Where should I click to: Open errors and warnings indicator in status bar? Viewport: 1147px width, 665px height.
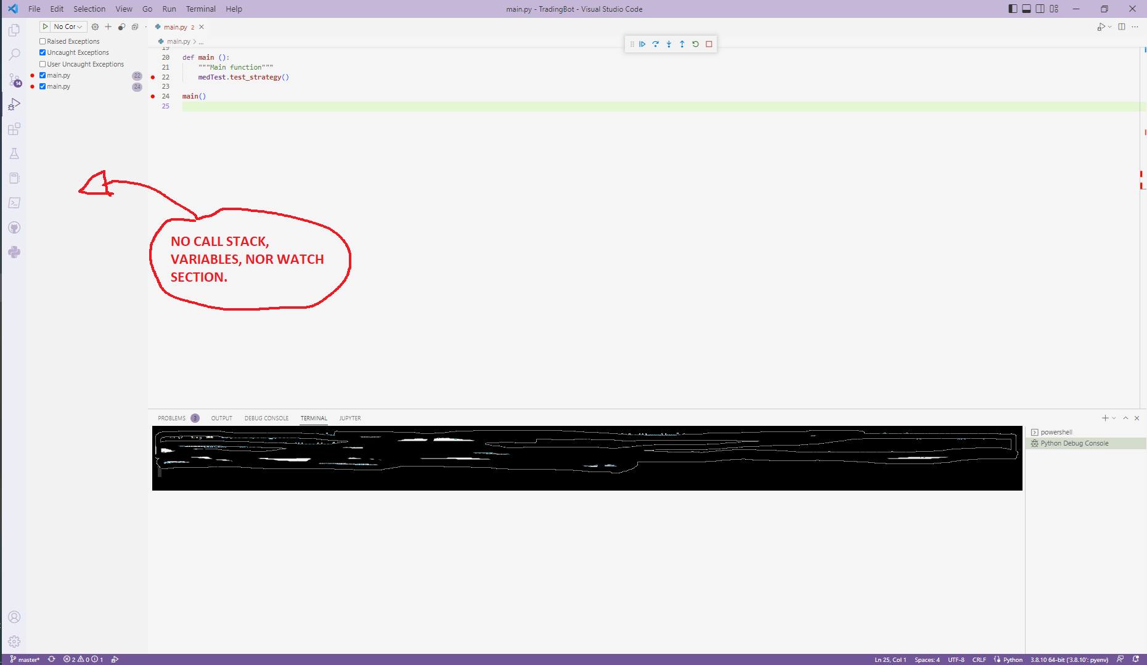pos(83,659)
